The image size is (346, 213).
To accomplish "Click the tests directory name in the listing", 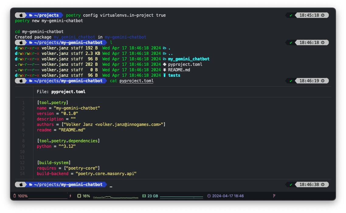I will pos(174,75).
